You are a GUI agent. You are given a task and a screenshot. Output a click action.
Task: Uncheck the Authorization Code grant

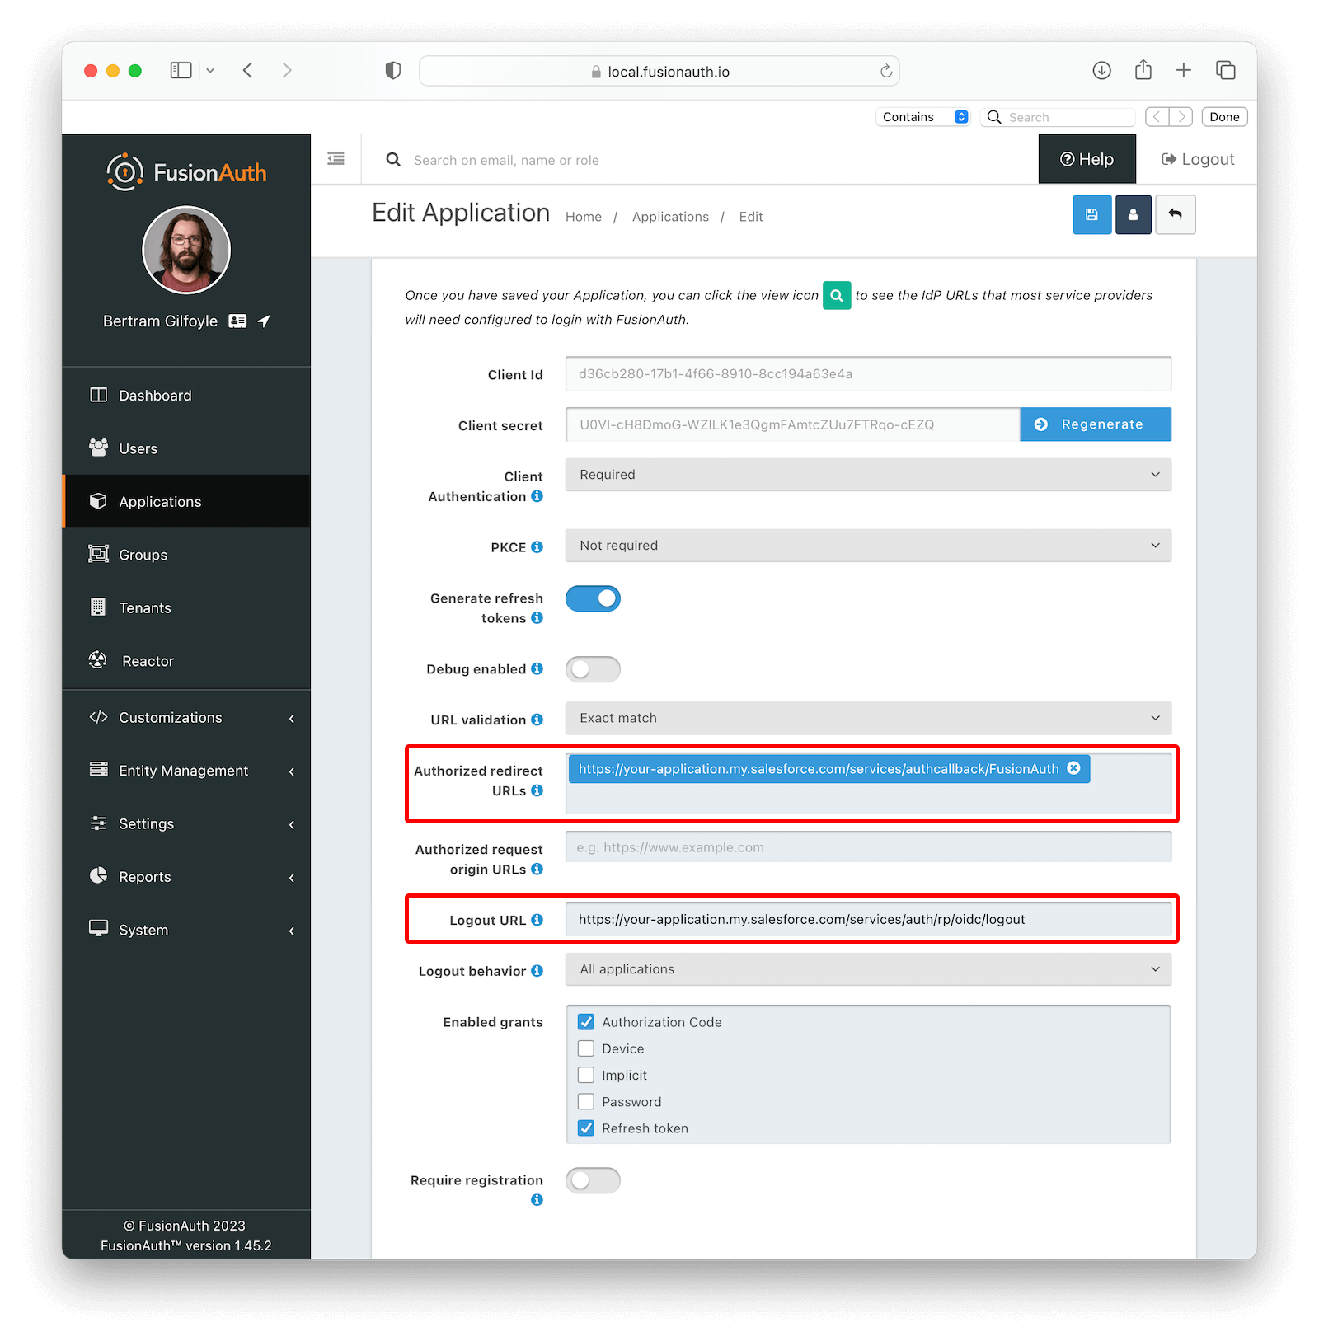tap(586, 1022)
